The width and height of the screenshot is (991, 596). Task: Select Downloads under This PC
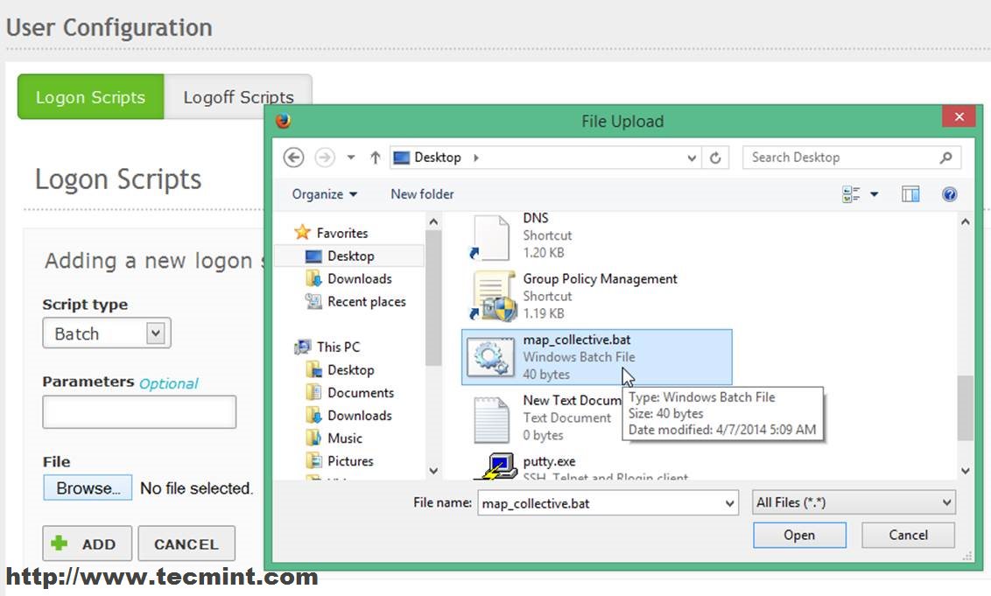[348, 415]
